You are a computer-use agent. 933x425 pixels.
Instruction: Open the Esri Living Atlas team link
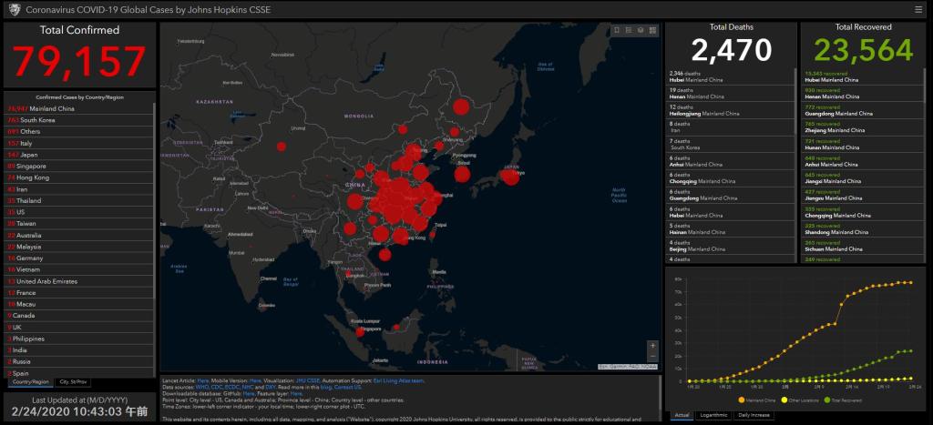[400, 380]
